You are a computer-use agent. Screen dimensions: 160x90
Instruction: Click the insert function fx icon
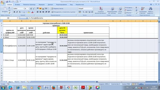[x=27, y=18]
